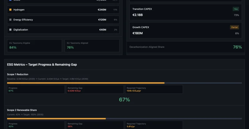
Task: Click the green Yes badge on Transition CAPEX
Action: click(x=236, y=9)
